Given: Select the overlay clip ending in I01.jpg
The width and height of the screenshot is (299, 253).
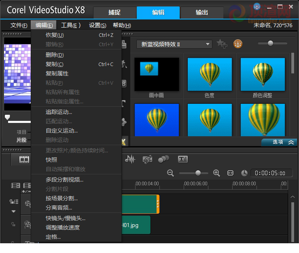Looking at the screenshot, I should coord(136,225).
